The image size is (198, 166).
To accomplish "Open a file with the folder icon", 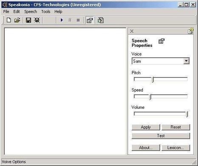I will click(x=17, y=20).
